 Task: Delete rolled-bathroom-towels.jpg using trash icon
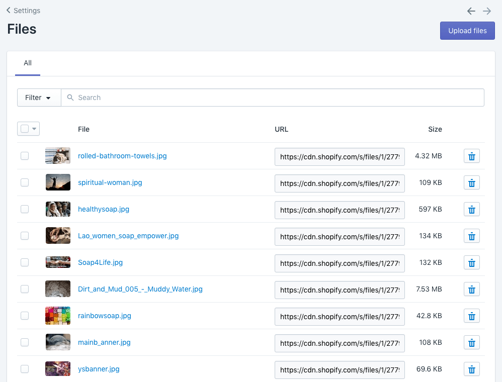click(471, 156)
